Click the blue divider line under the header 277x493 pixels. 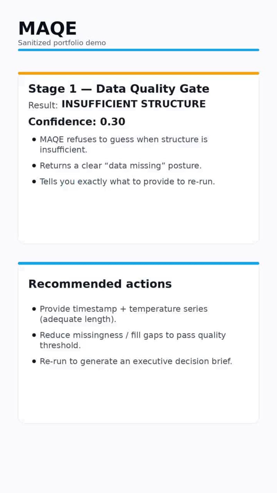[138, 50]
